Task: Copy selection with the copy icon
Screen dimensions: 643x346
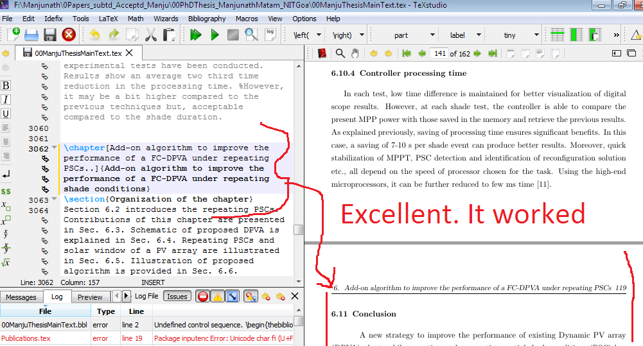Action: click(x=132, y=35)
